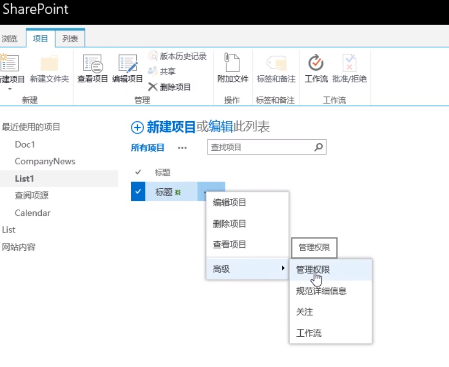The width and height of the screenshot is (449, 367).
Task: Click the 新建文件夹 ribbon icon
Action: tap(49, 63)
